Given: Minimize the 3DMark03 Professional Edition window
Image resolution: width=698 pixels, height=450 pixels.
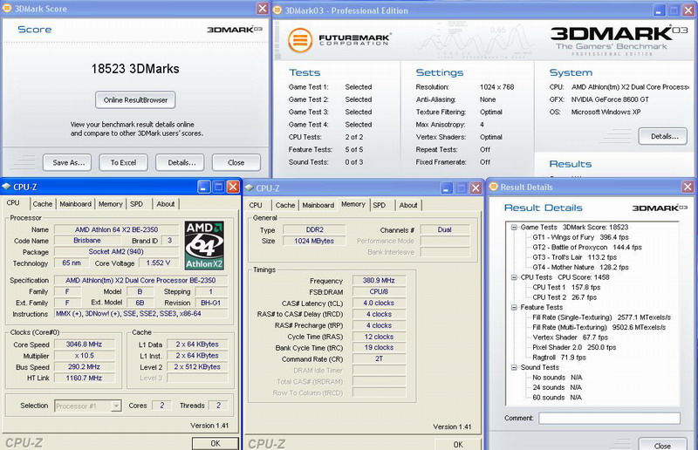Looking at the screenshot, I should 660,10.
